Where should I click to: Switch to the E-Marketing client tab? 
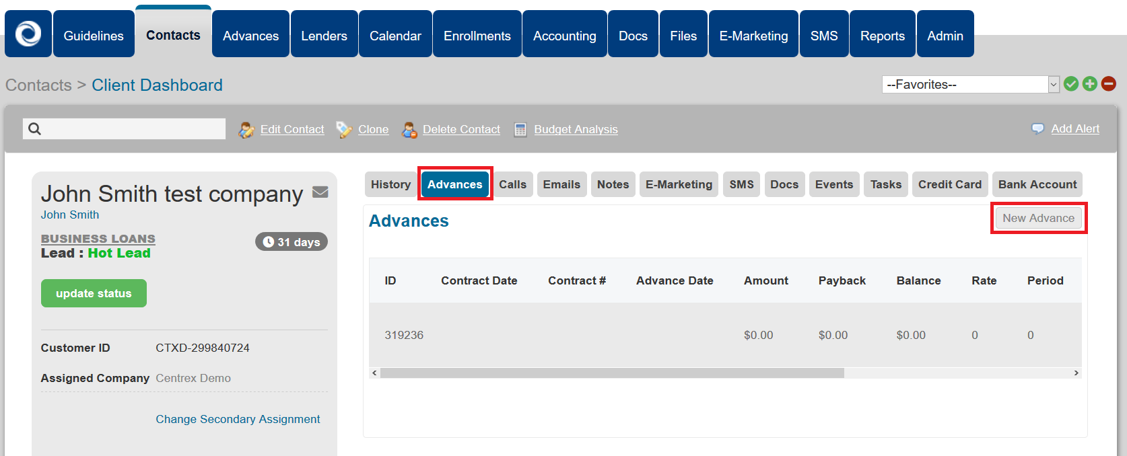[679, 184]
